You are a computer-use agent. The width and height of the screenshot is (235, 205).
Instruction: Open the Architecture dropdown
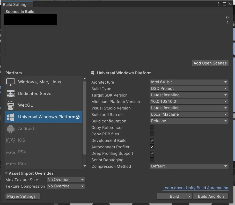tap(189, 82)
